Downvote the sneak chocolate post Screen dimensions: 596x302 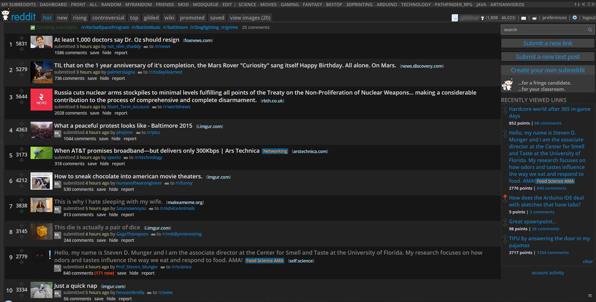[x=21, y=186]
